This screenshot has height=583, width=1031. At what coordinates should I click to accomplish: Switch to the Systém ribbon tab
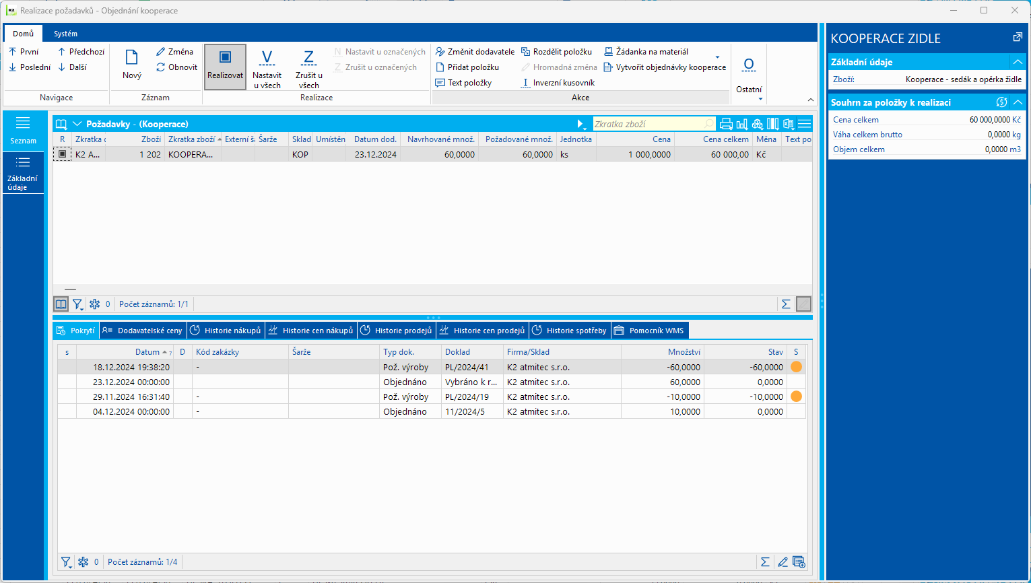tap(65, 34)
